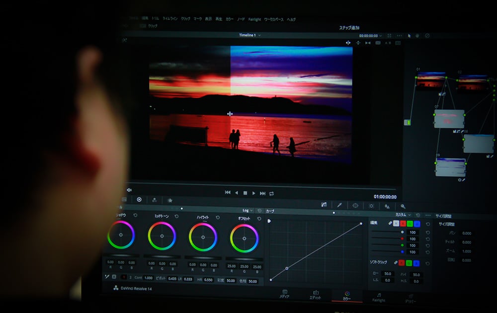497x313 pixels.
Task: Reset the ミッドトーン color wheel
Action: (x=176, y=217)
